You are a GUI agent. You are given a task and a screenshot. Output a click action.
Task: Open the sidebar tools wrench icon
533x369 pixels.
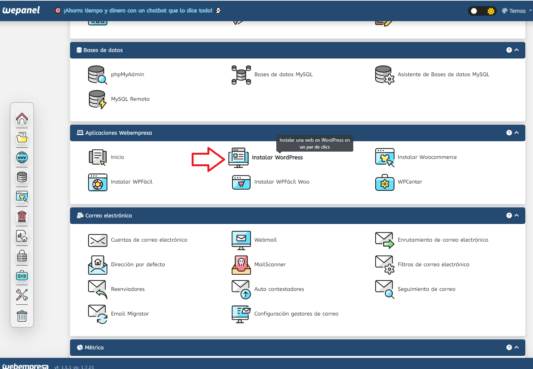[22, 295]
